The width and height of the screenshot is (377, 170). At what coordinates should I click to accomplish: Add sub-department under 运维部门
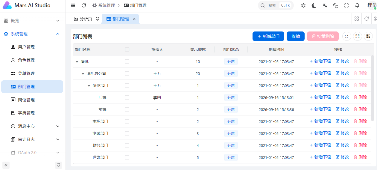point(320,157)
